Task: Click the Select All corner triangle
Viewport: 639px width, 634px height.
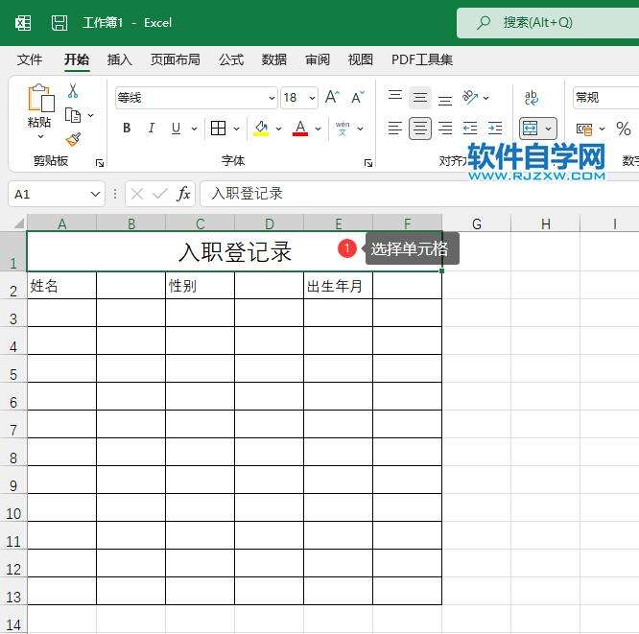Action: (19, 223)
